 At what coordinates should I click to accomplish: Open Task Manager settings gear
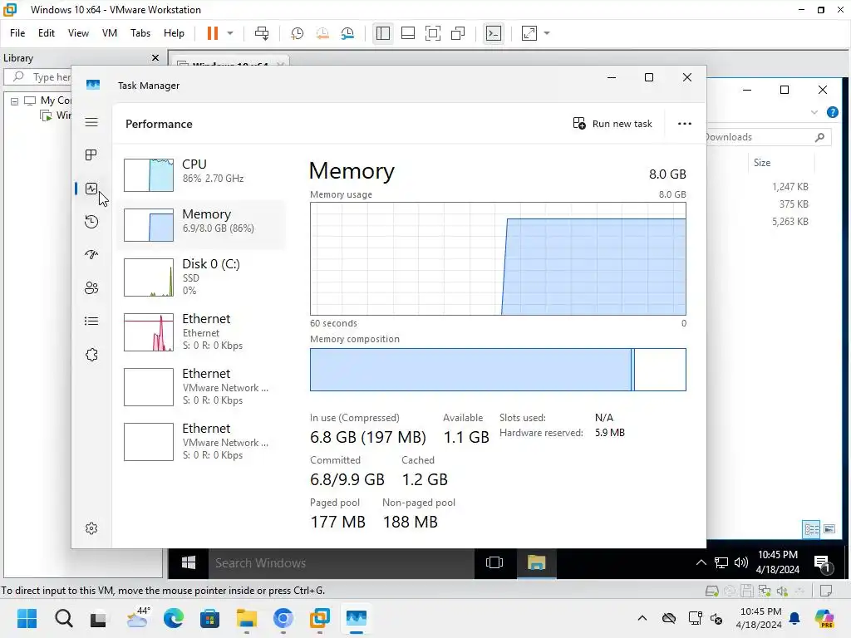pos(91,528)
